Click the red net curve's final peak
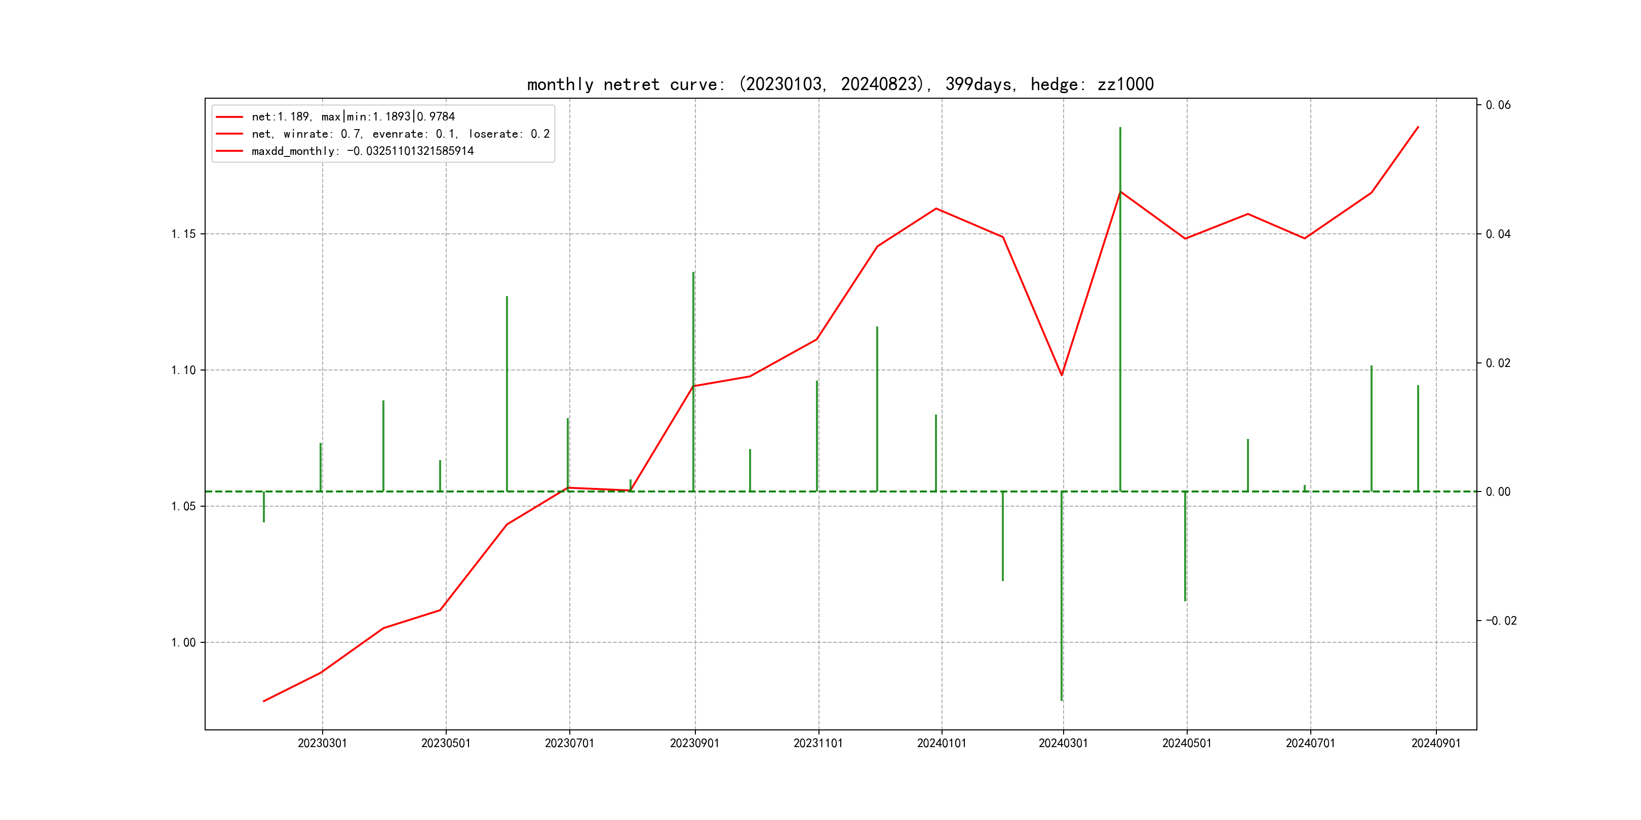The height and width of the screenshot is (820, 1641). click(1418, 127)
